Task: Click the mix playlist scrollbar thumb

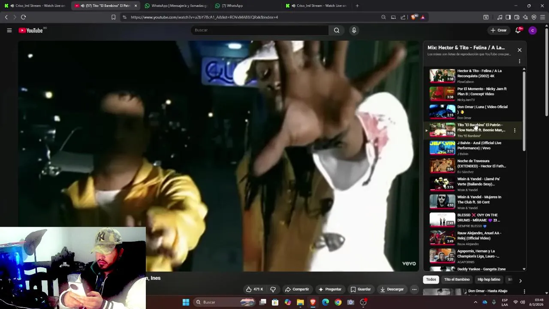Action: (524, 111)
